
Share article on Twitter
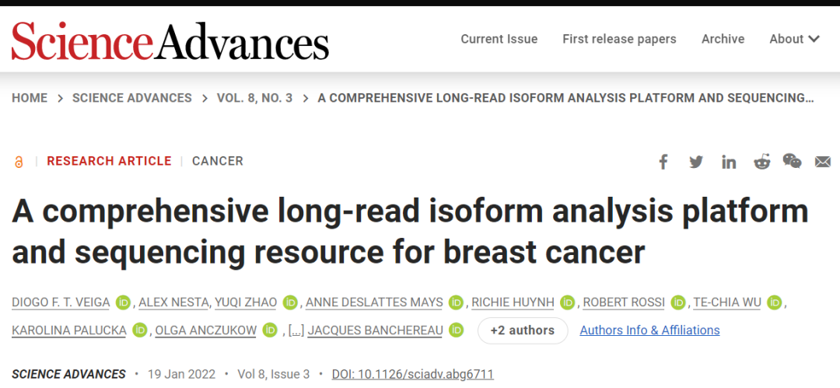coord(696,162)
